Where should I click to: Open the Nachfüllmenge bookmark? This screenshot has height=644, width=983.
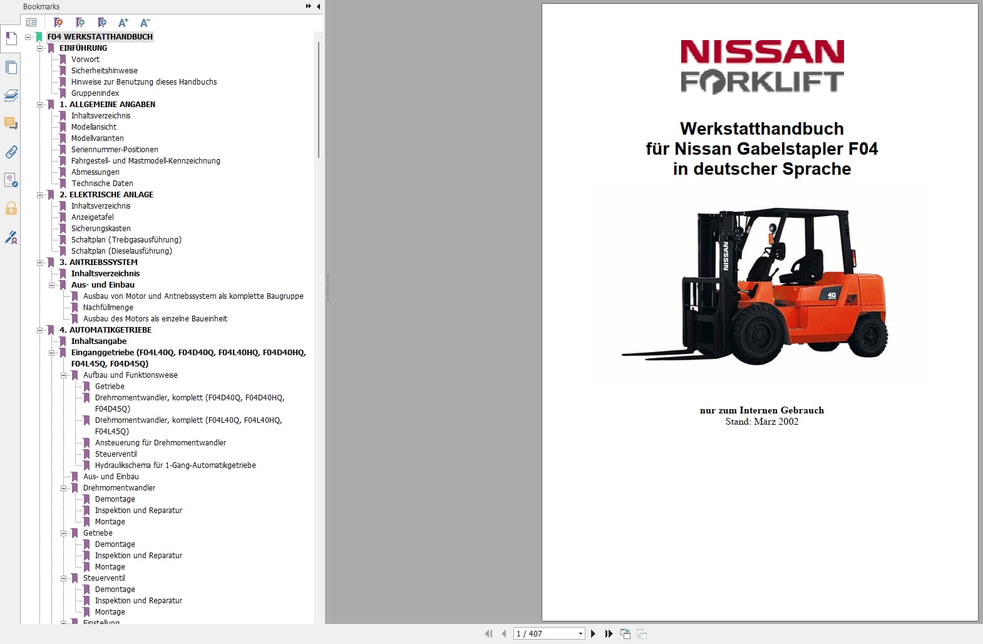click(108, 308)
